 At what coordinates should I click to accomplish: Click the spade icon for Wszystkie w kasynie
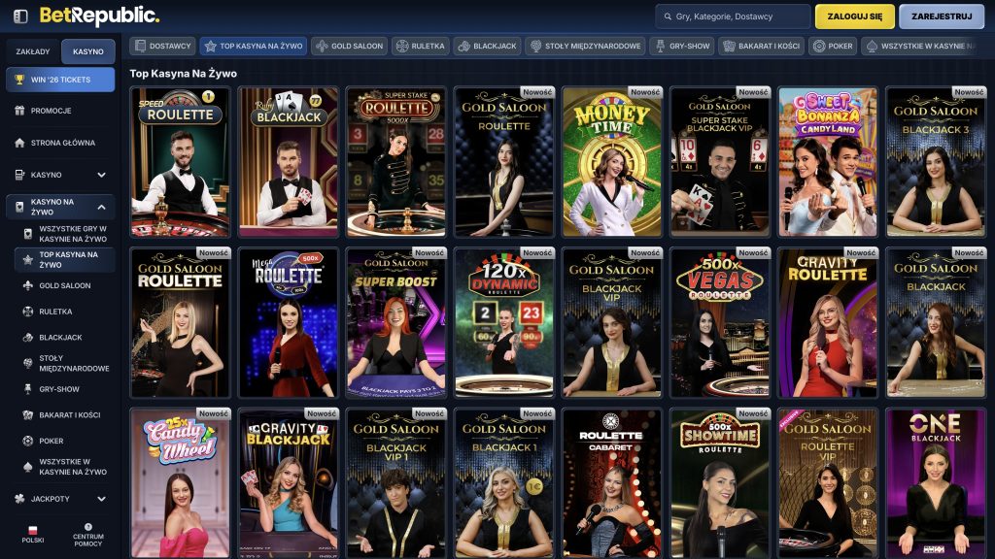(x=28, y=467)
